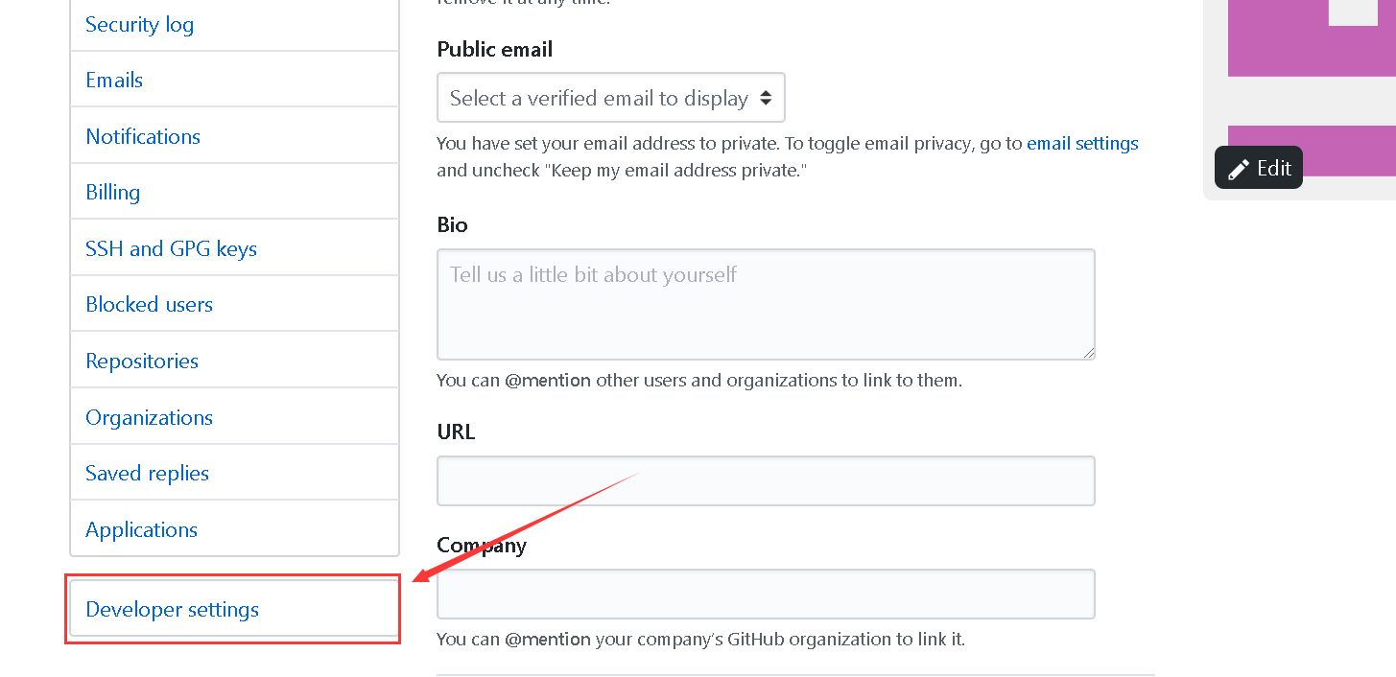The width and height of the screenshot is (1396, 677).
Task: Click in the Bio text area
Action: pyautogui.click(x=766, y=304)
